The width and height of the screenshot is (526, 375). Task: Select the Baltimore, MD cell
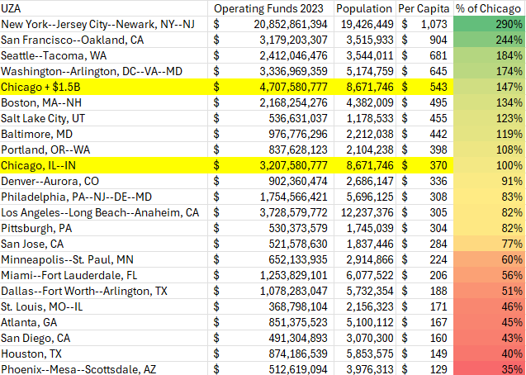pos(104,134)
